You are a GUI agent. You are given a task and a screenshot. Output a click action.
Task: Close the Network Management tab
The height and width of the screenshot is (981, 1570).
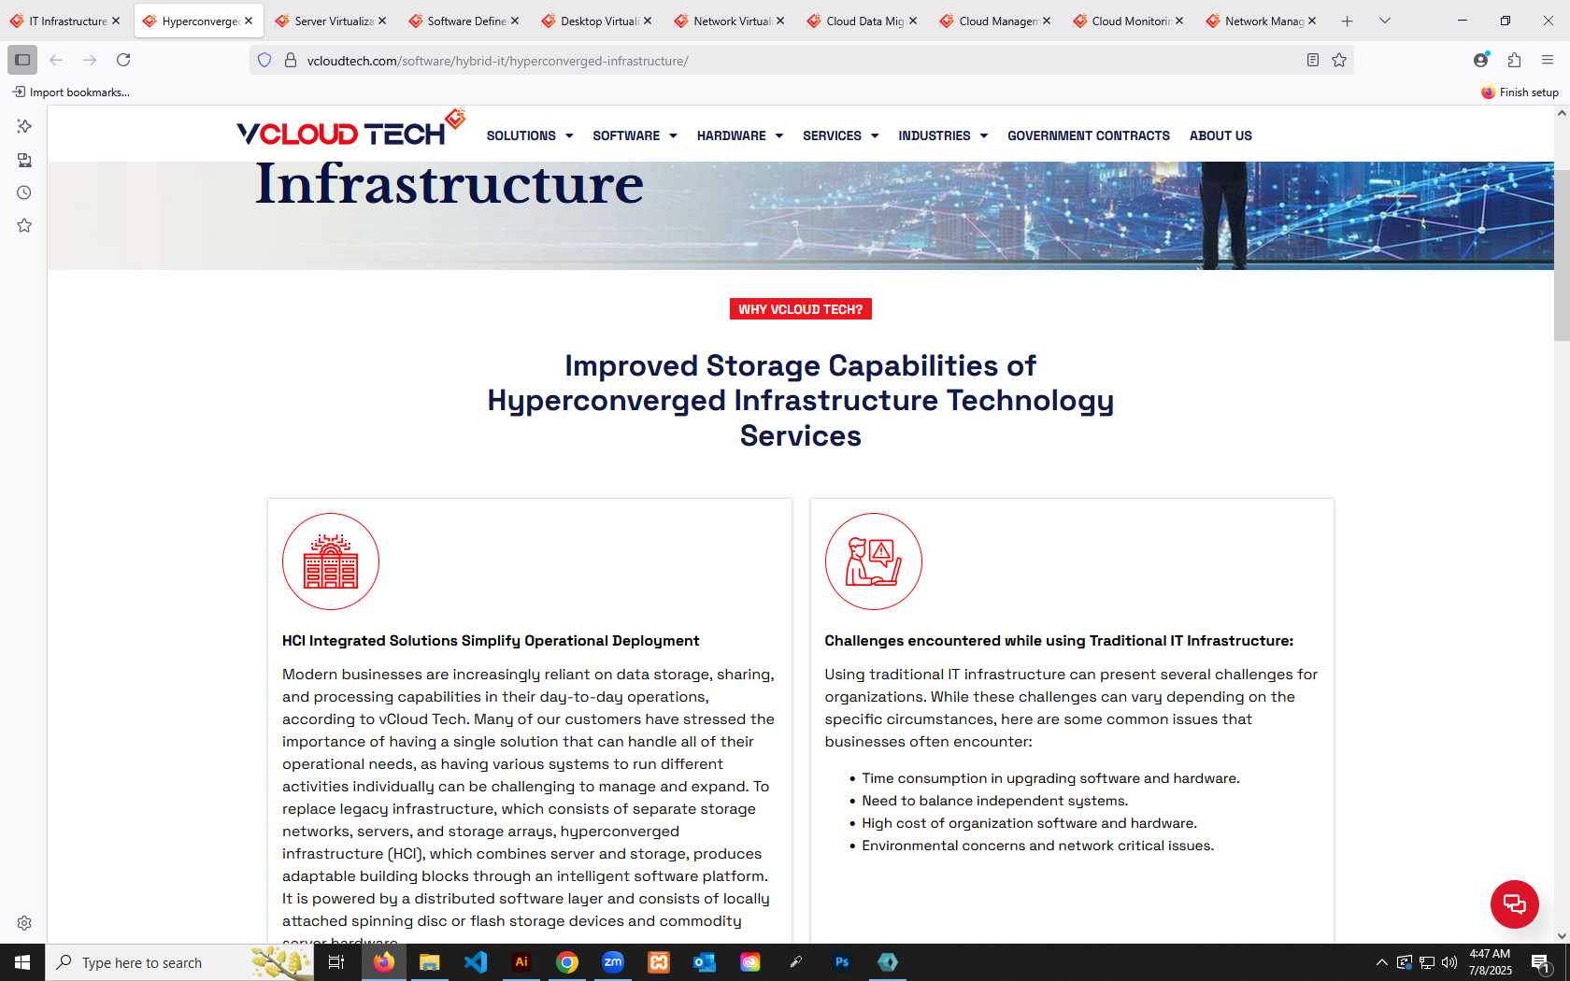click(x=1312, y=21)
